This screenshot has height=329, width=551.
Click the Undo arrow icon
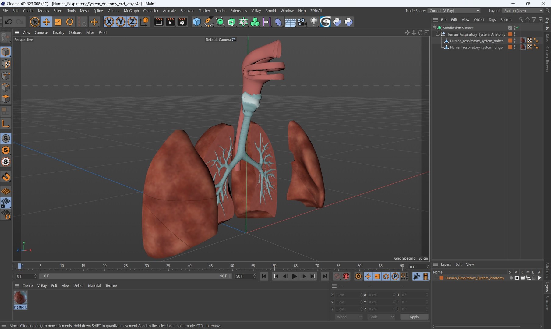tap(9, 22)
